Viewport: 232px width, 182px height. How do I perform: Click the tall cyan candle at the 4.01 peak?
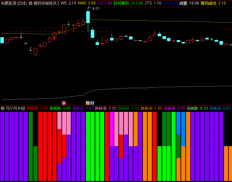88,17
